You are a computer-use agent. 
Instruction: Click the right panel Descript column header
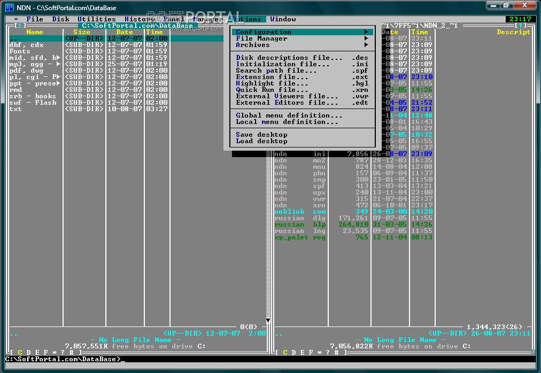513,32
